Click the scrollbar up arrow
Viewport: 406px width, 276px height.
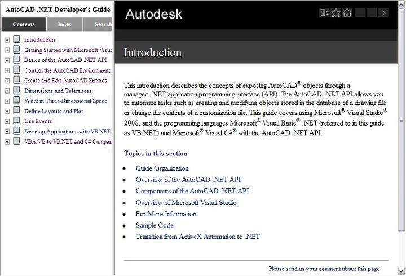401,5
